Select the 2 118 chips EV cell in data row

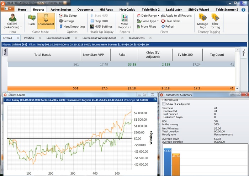click(x=155, y=65)
